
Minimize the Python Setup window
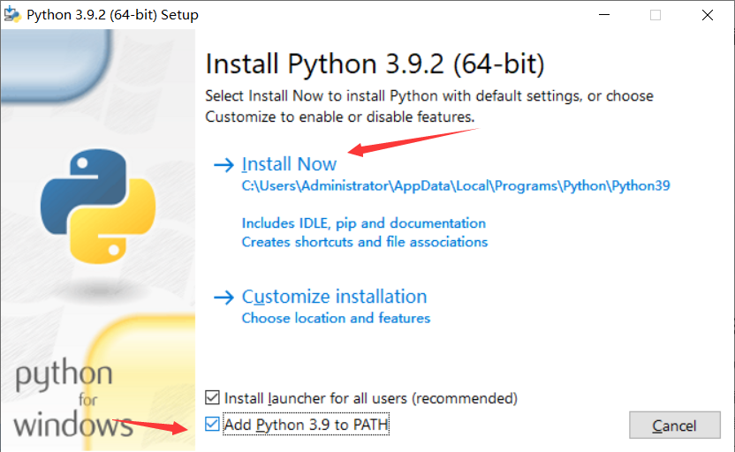coord(604,15)
